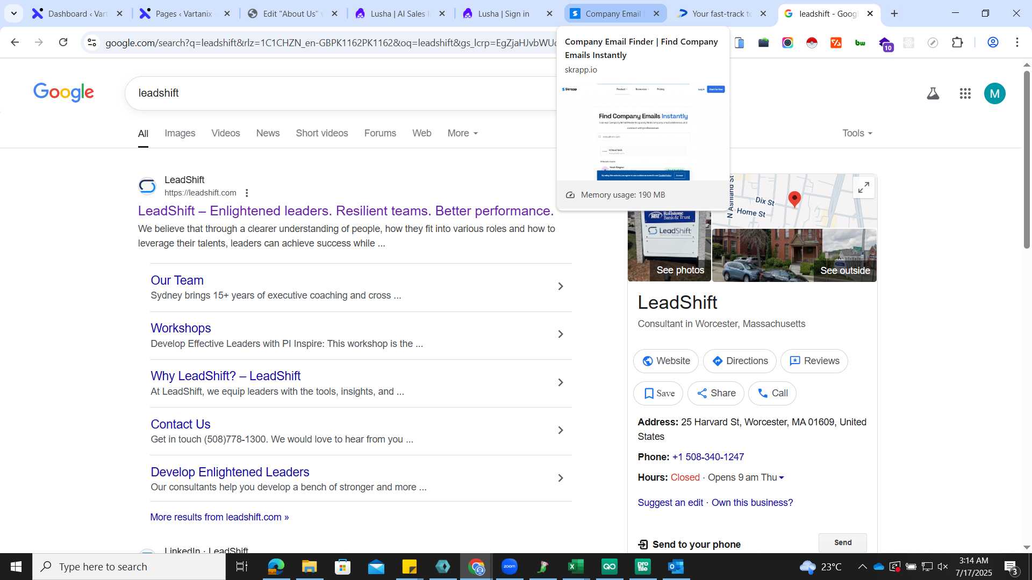This screenshot has width=1032, height=580.
Task: Save LeadShift business listing
Action: (x=658, y=393)
